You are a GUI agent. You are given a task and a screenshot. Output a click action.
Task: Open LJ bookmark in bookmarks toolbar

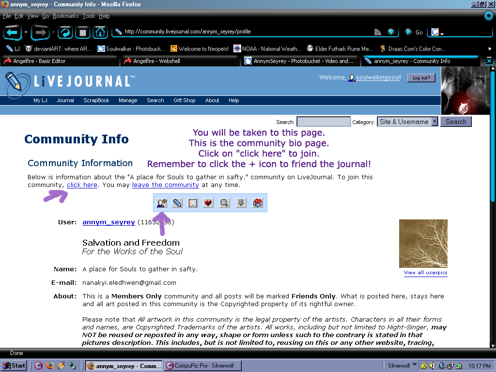[x=13, y=49]
